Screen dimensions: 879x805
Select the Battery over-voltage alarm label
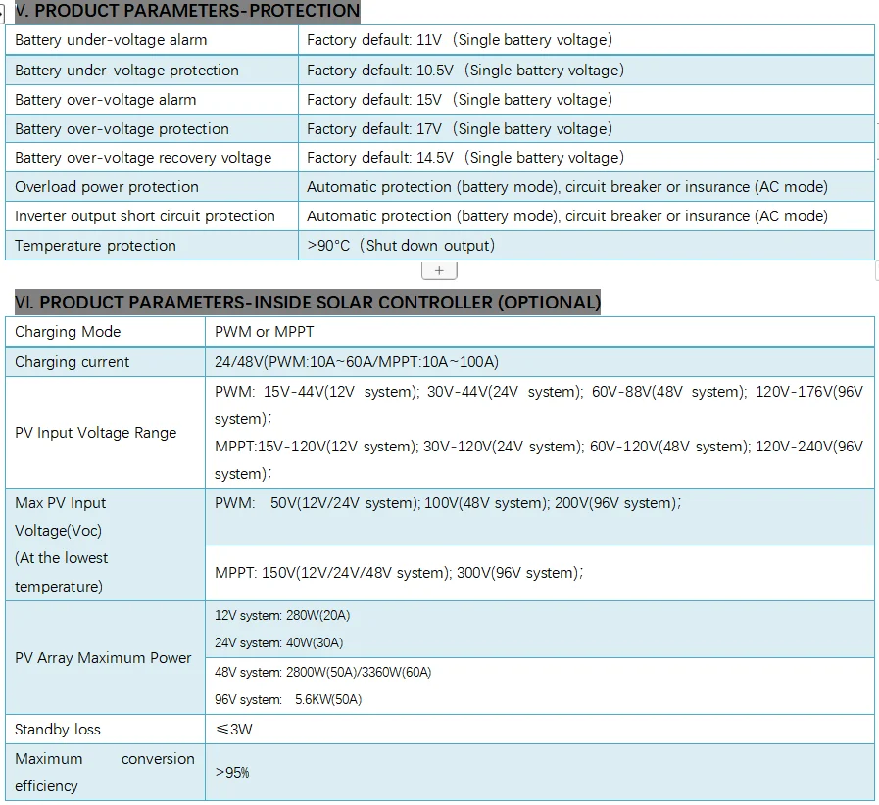(x=105, y=99)
